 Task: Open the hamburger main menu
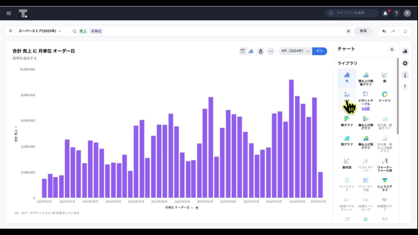(x=9, y=13)
